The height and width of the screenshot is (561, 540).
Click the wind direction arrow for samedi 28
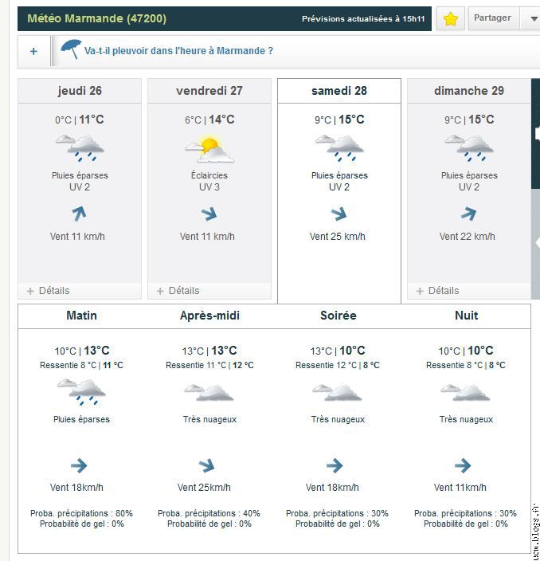pyautogui.click(x=339, y=214)
